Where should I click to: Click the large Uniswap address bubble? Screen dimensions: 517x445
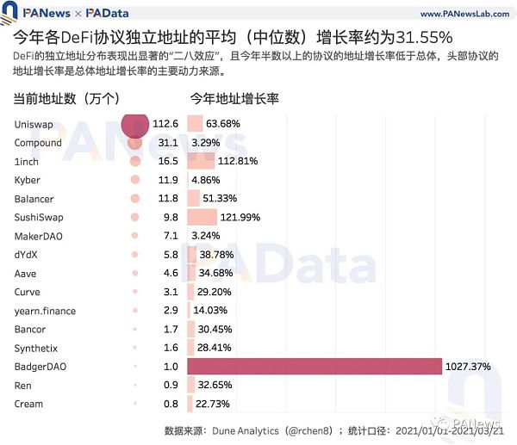[134, 124]
